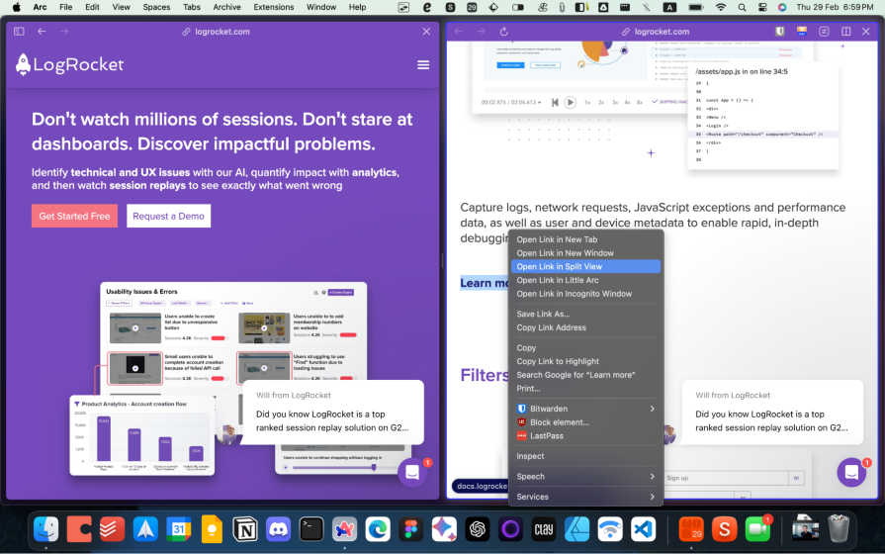Screen dimensions: 885x554
Task: Expand the Bitwarden submenu
Action: [651, 409]
